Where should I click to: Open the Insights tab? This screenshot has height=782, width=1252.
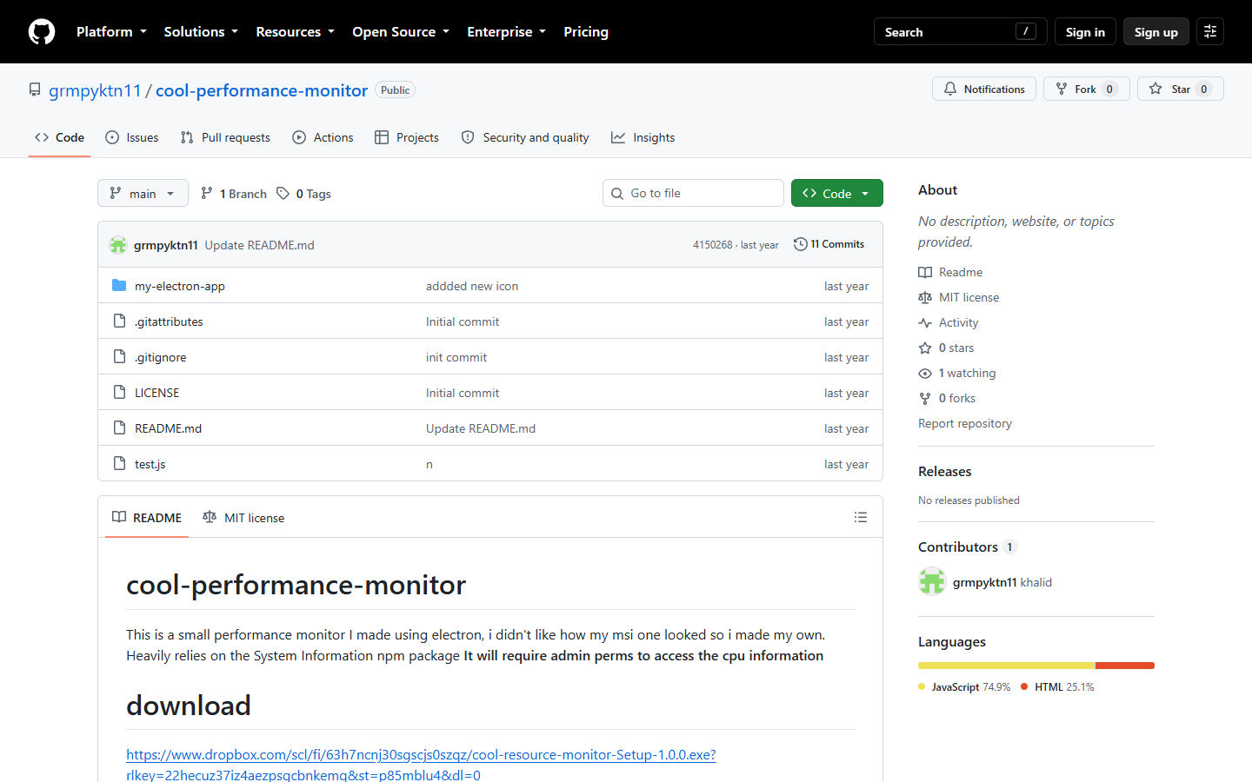(643, 137)
